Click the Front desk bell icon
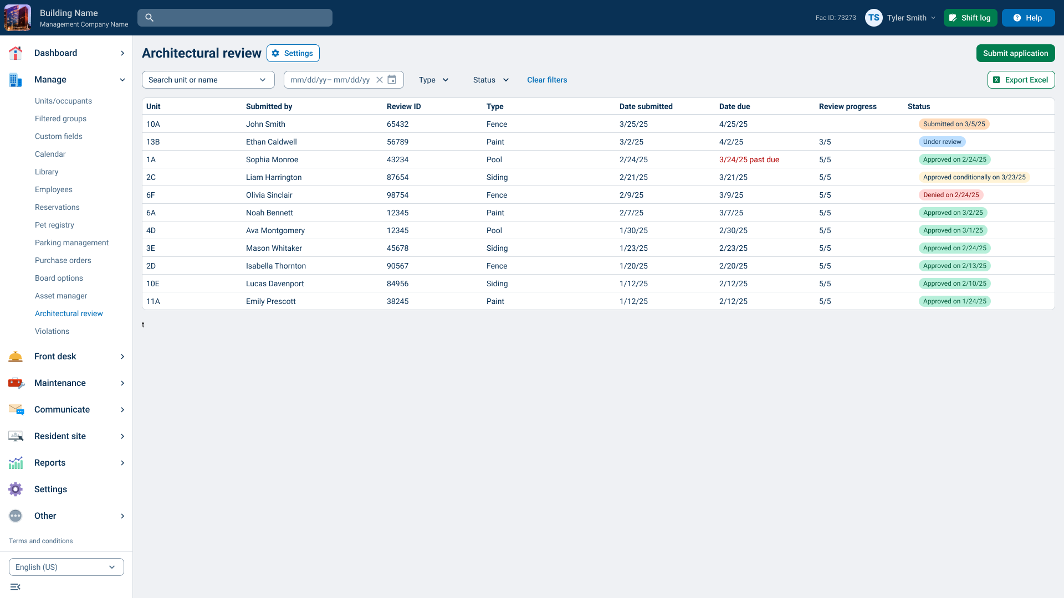This screenshot has height=598, width=1064. point(16,357)
